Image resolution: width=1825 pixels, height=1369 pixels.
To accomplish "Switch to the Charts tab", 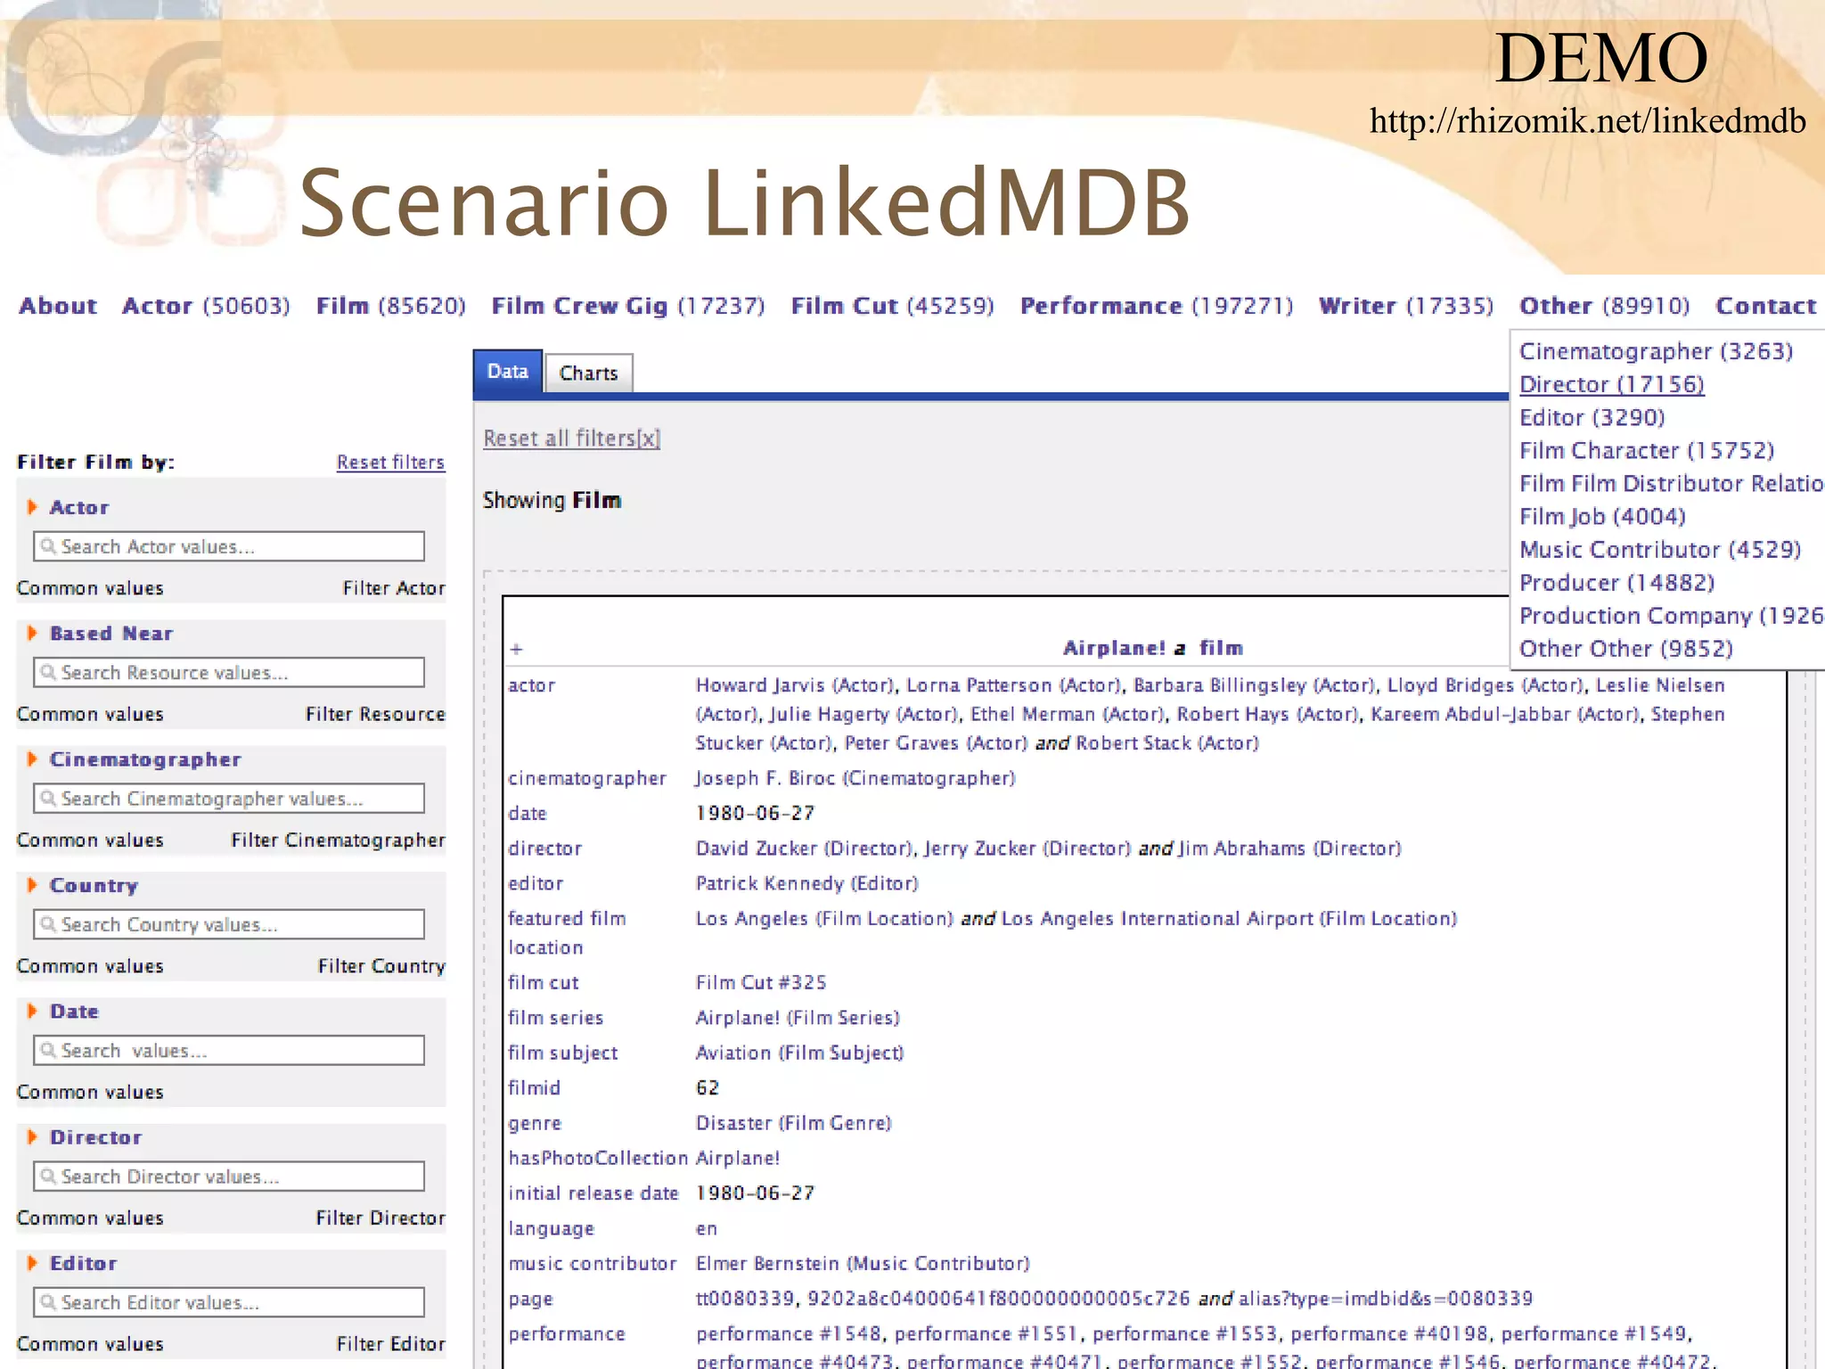I will coord(588,373).
